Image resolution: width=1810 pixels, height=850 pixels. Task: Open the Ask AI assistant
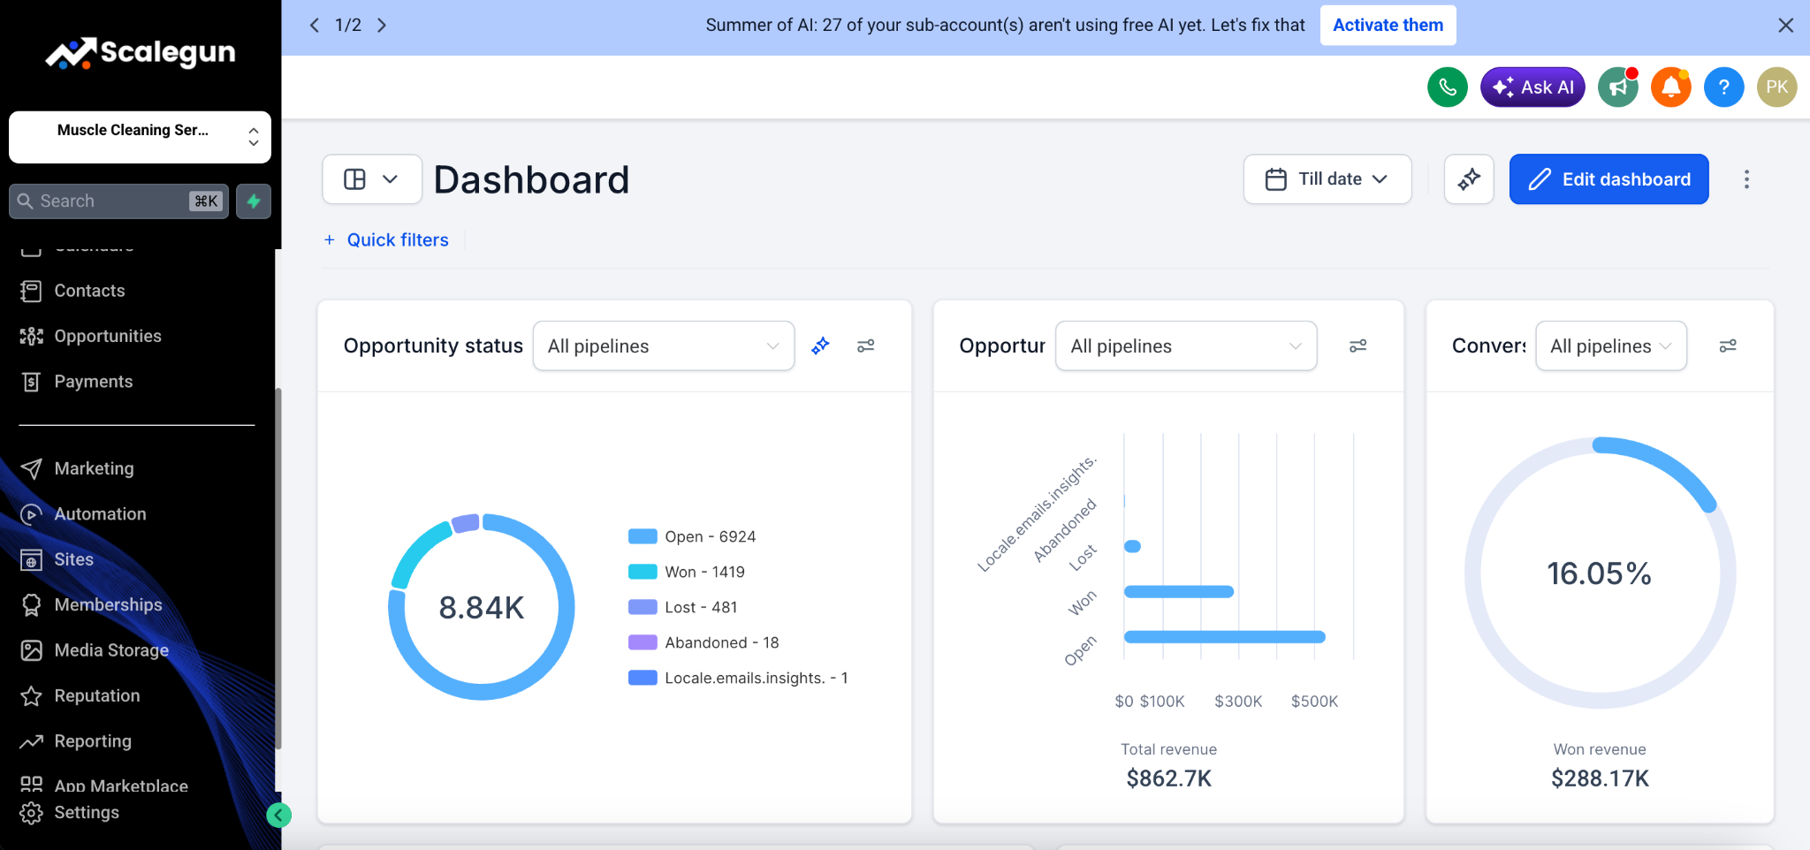pos(1532,87)
